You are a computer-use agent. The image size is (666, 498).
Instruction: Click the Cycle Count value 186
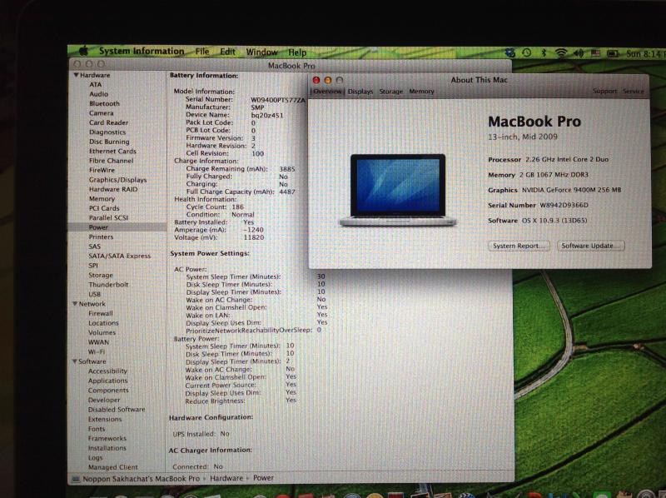click(237, 207)
